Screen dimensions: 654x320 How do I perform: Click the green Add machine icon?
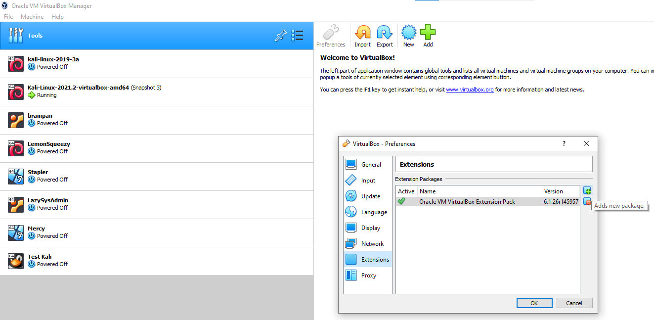428,36
